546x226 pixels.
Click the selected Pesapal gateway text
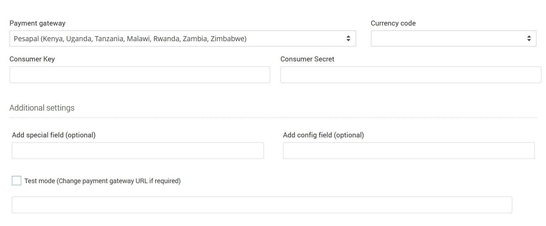130,39
